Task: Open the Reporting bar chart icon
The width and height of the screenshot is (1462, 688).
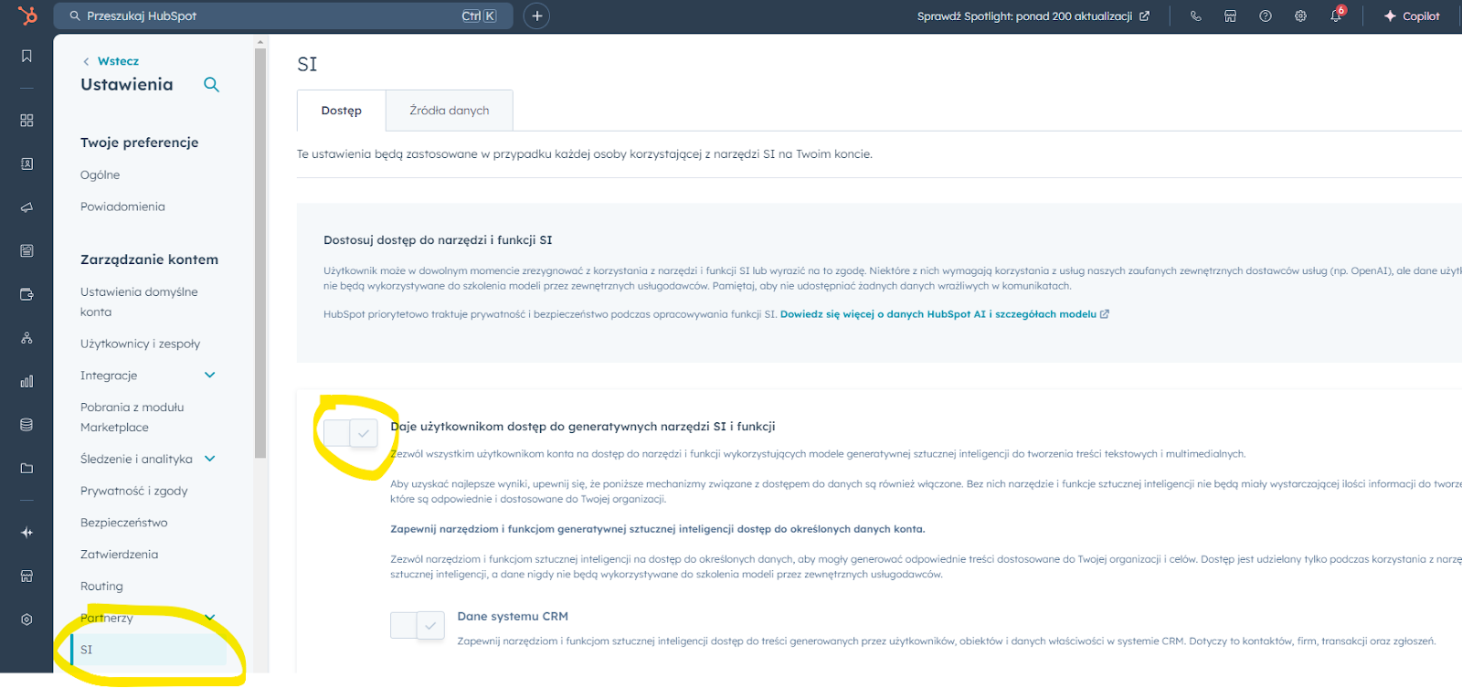Action: click(26, 381)
